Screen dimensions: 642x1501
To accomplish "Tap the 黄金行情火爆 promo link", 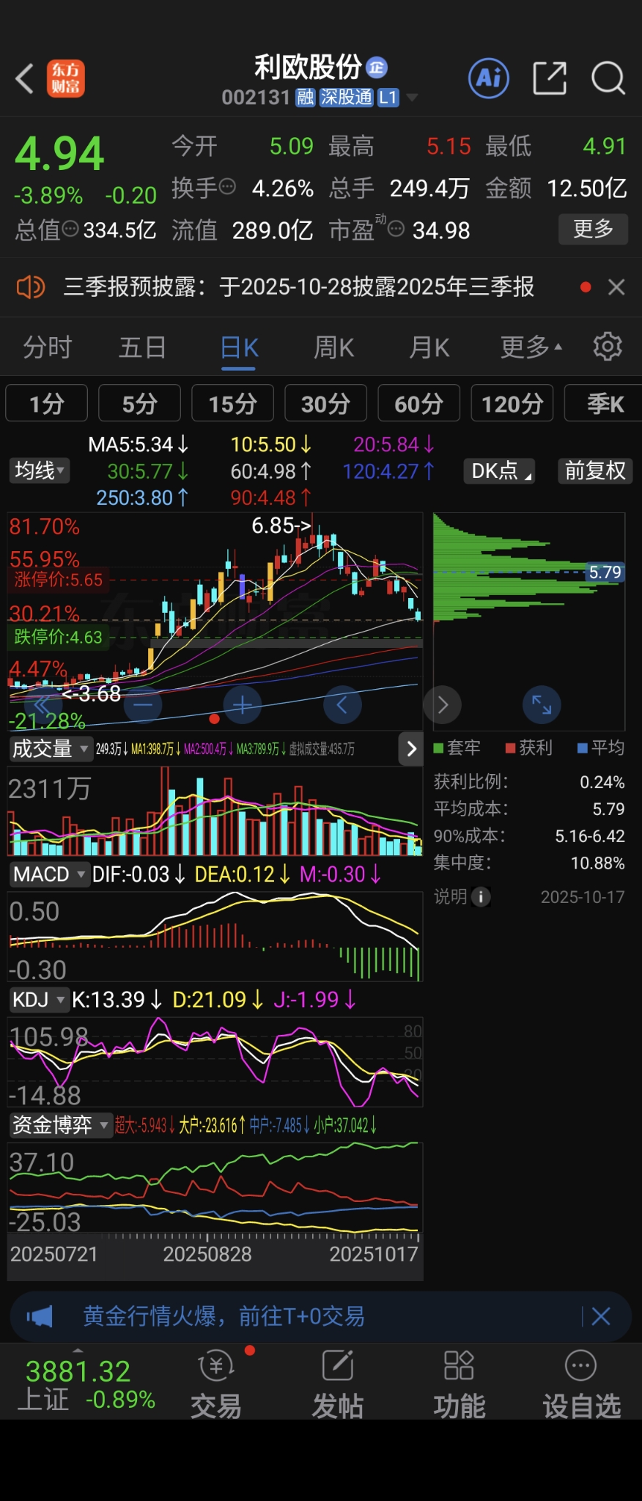I will tap(224, 1316).
